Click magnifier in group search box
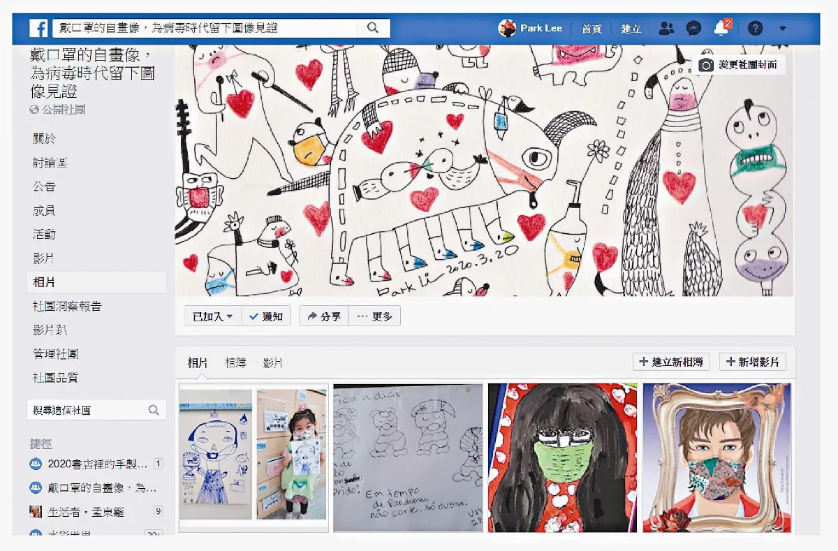The height and width of the screenshot is (551, 838). [154, 411]
